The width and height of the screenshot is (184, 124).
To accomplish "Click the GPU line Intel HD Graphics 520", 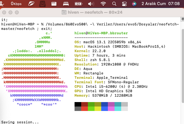I will coord(103,91).
